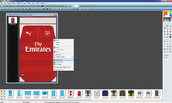Select the Eyedropper pipette tool
Viewport: 172px width, 103px height.
165,29
